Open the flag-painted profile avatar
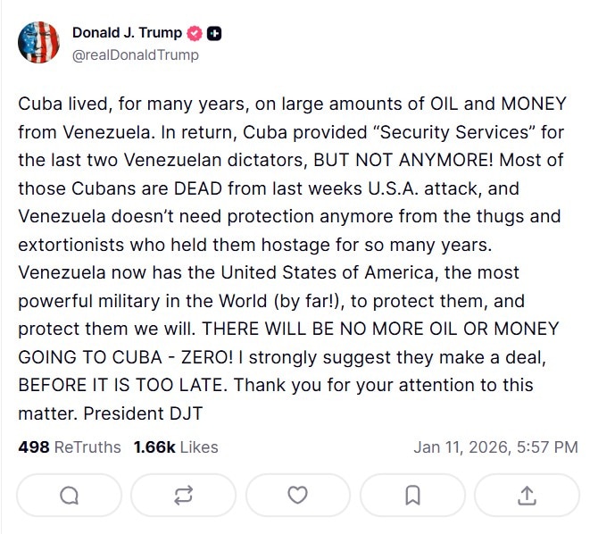The image size is (590, 534). 38,43
